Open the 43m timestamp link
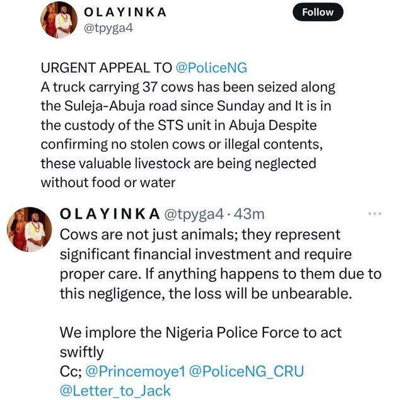 249,215
